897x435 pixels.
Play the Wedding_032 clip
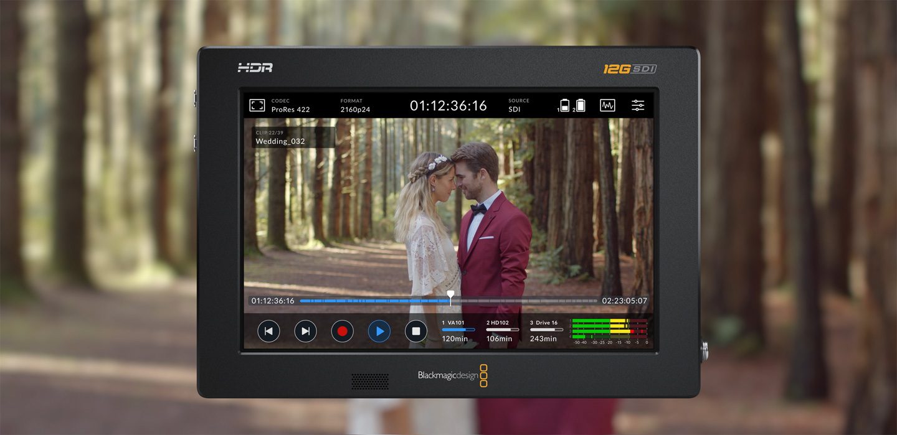(379, 331)
